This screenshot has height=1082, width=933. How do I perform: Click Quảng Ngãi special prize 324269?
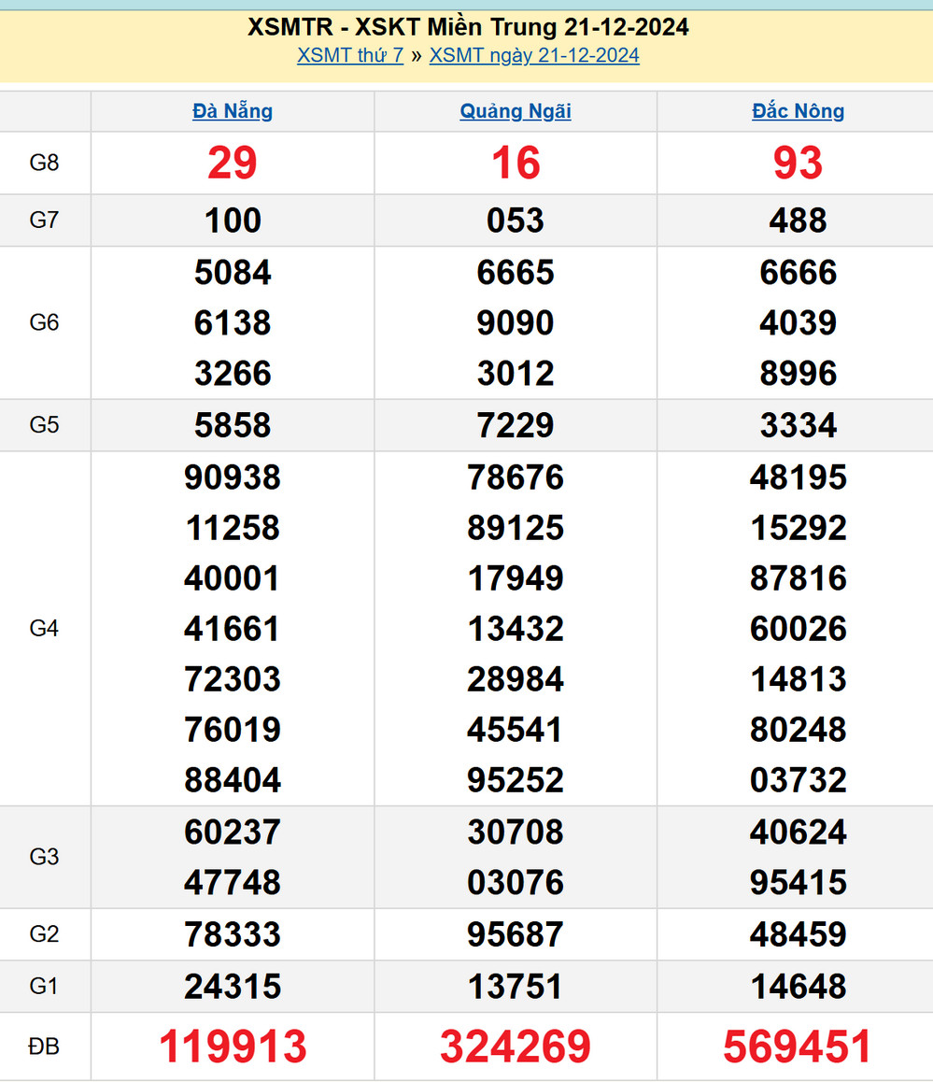[x=516, y=1046]
